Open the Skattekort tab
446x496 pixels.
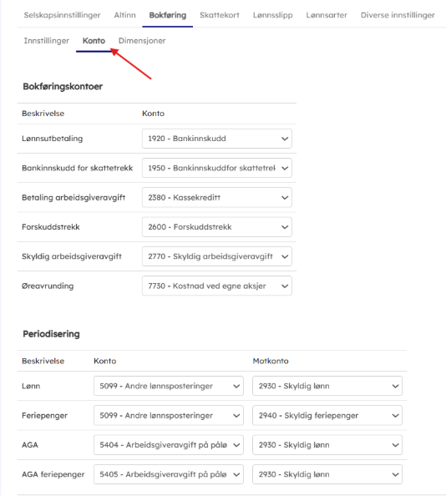pyautogui.click(x=220, y=15)
